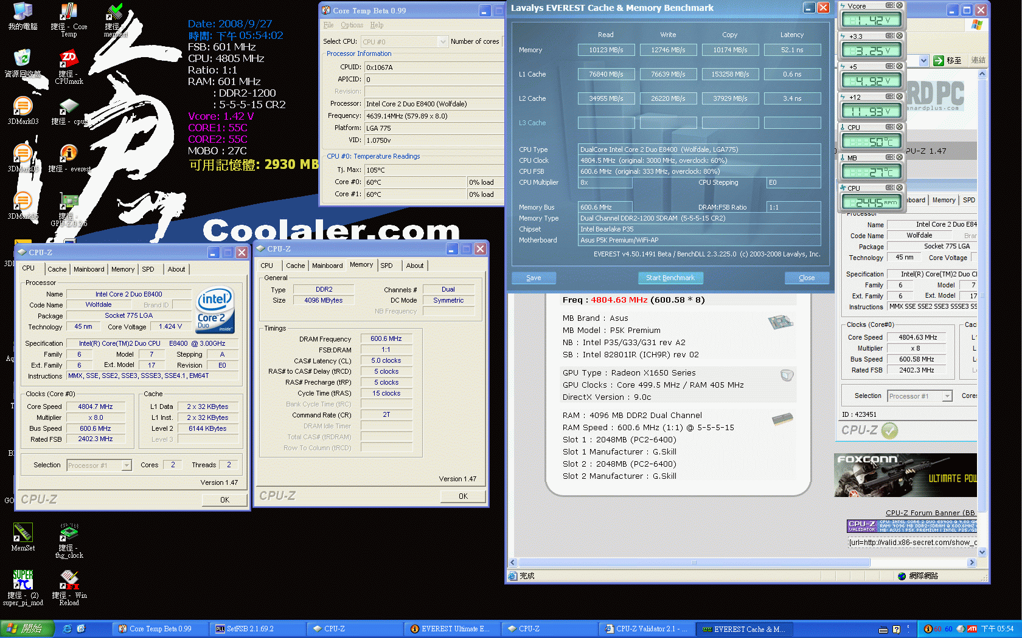This screenshot has height=638, width=1022.
Task: Click the browser Go arrow icon
Action: (938, 60)
